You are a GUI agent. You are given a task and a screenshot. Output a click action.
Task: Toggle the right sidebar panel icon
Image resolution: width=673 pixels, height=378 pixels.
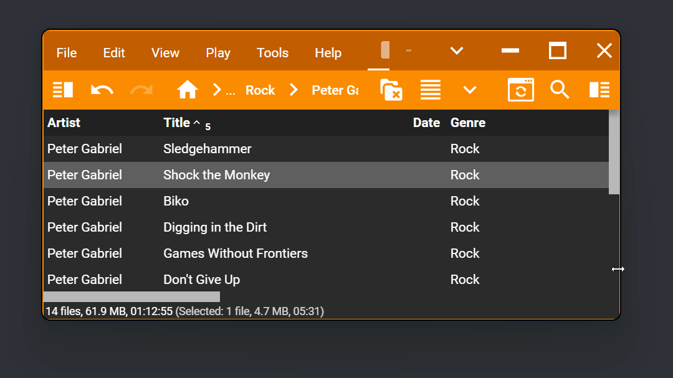[599, 90]
